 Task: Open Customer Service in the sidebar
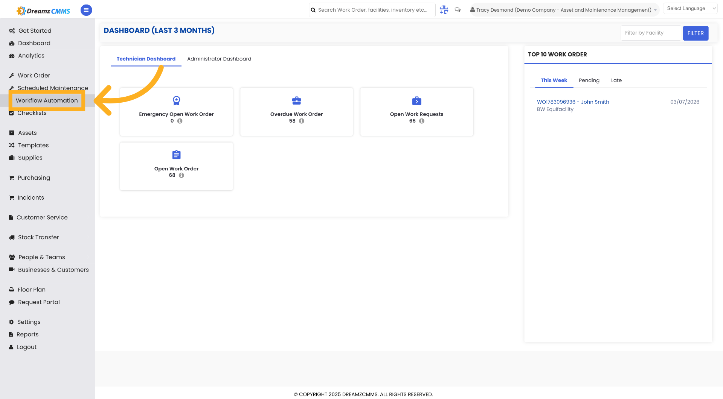42,217
